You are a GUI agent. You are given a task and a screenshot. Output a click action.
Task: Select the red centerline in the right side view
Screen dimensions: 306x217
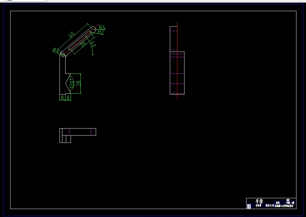(177, 60)
